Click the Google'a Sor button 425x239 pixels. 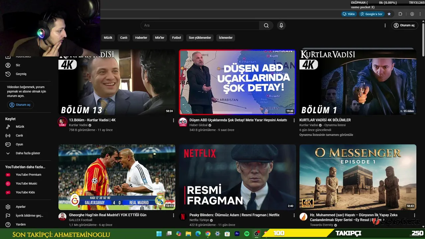[x=372, y=14]
